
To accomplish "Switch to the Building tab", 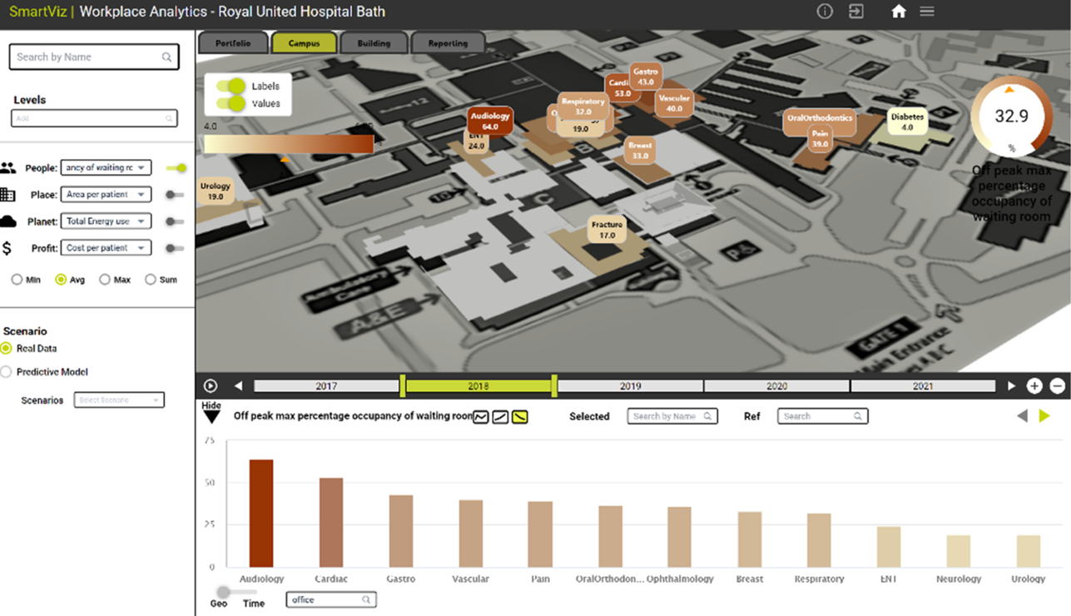I will (374, 42).
